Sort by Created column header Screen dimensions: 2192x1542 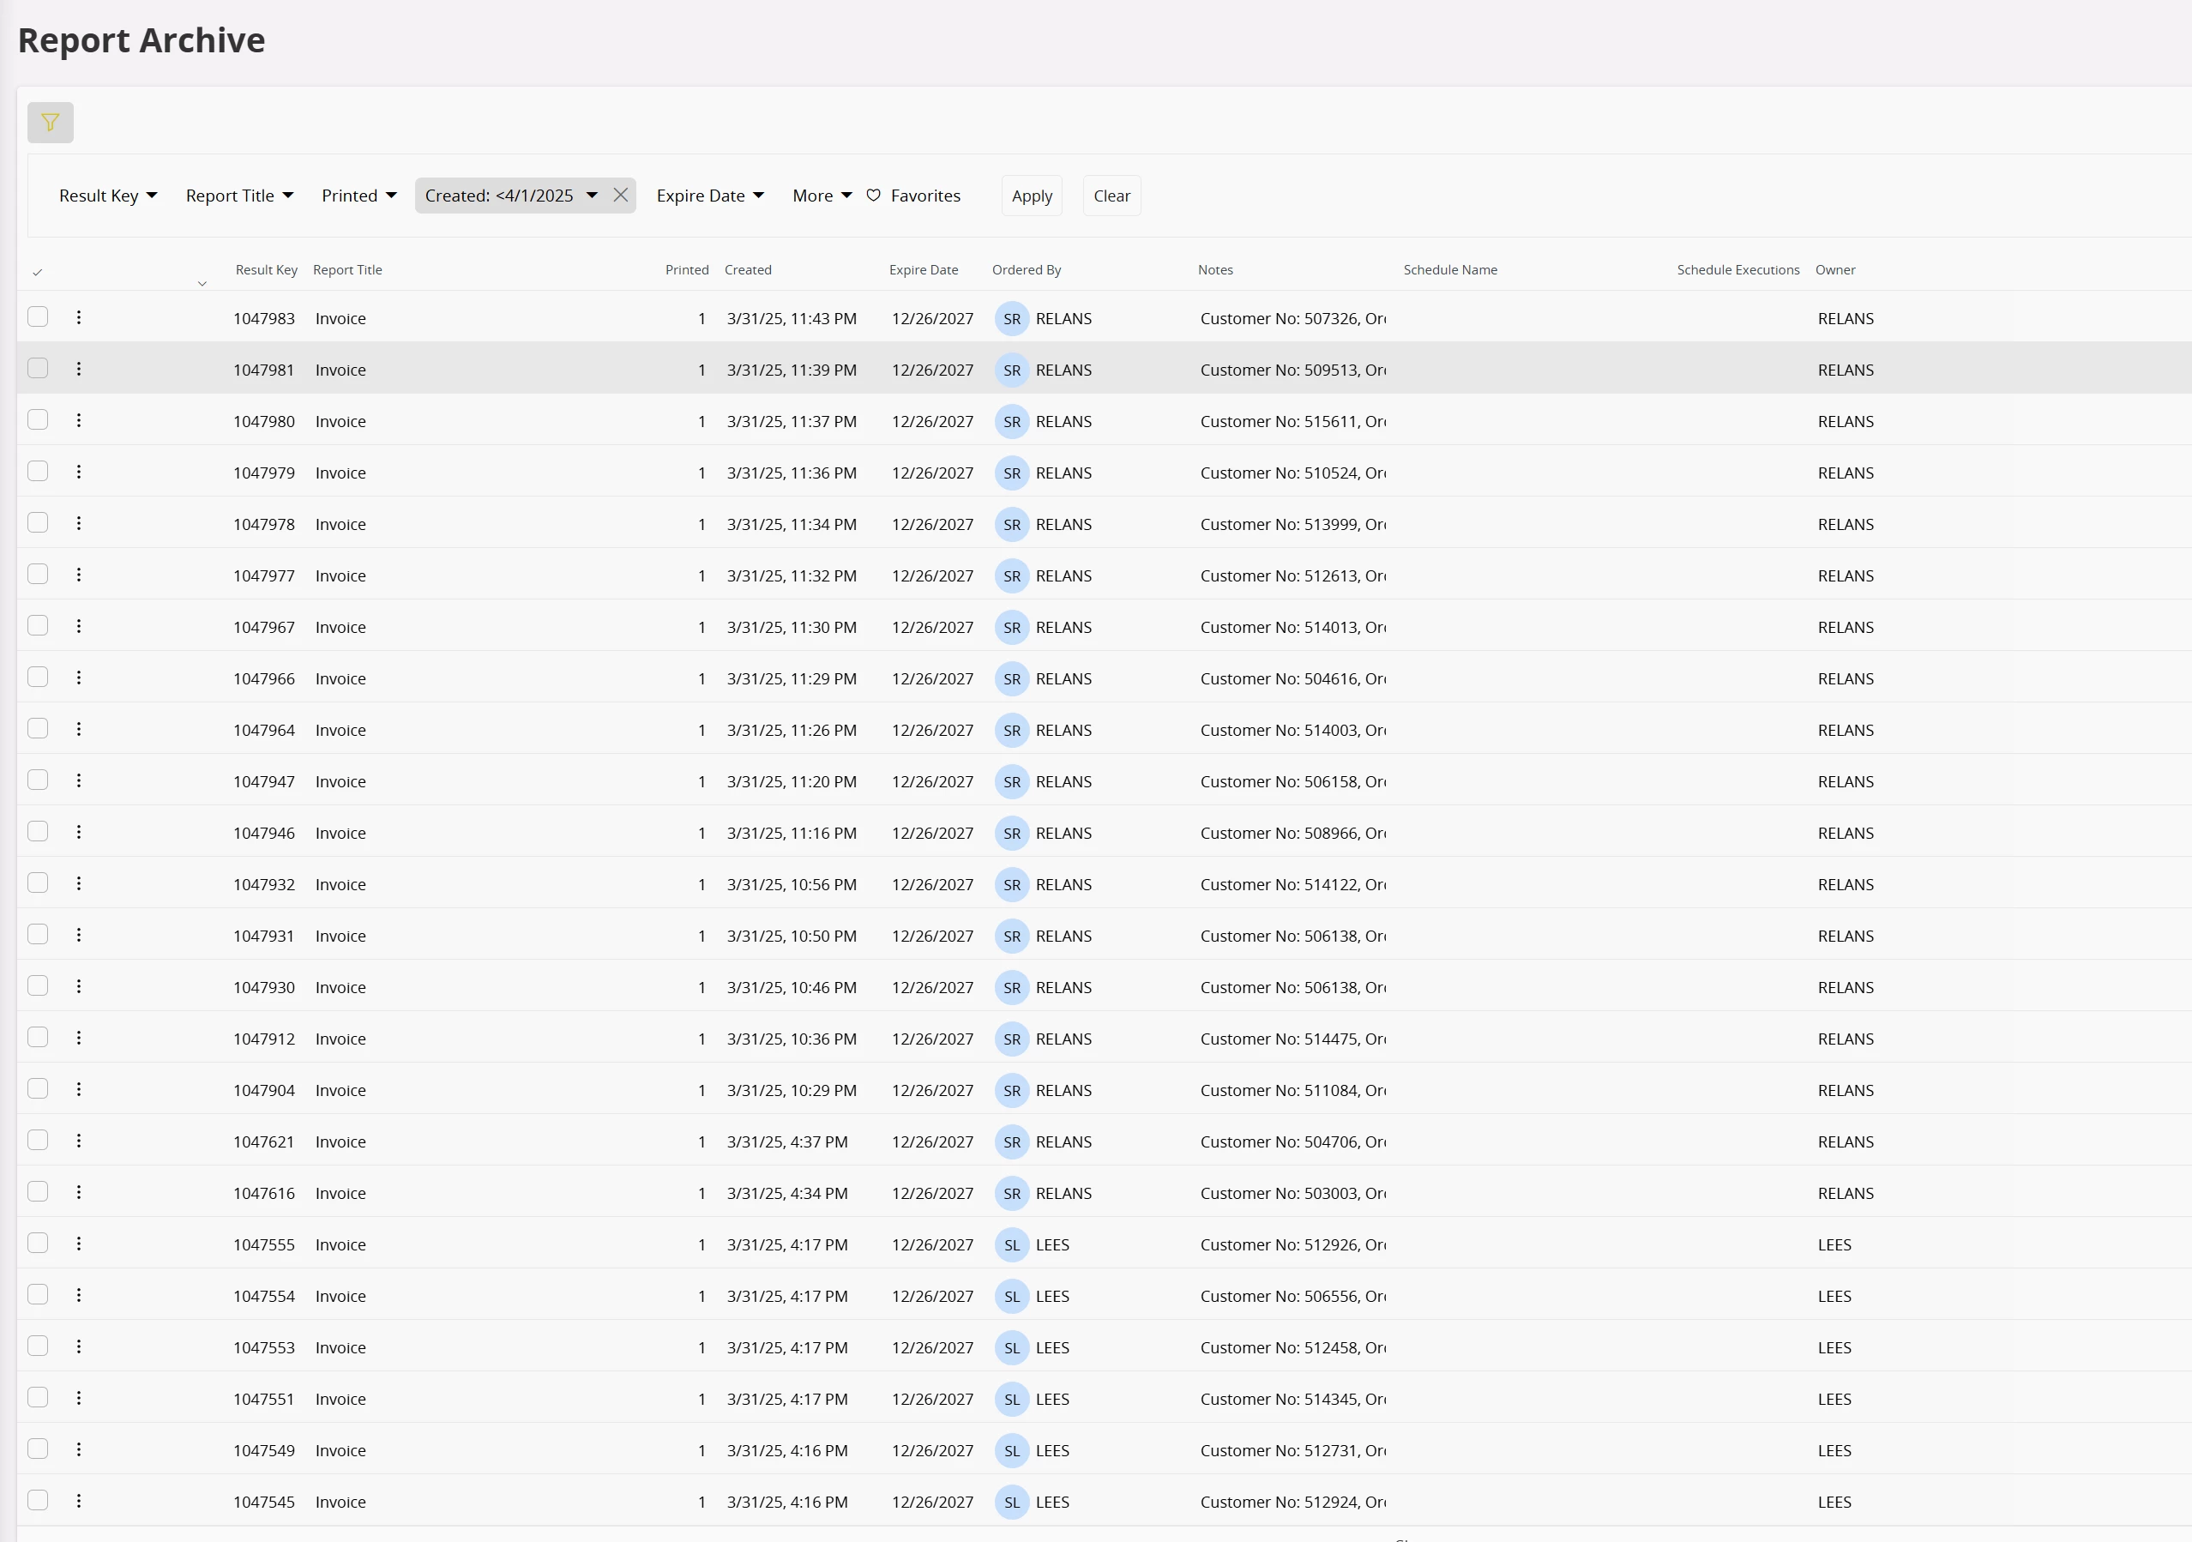pos(748,270)
